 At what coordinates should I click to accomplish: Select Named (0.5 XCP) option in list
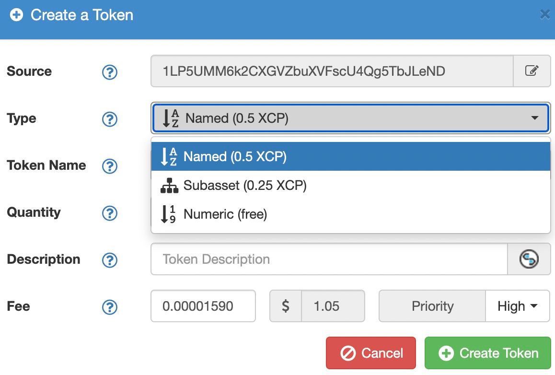(x=350, y=156)
